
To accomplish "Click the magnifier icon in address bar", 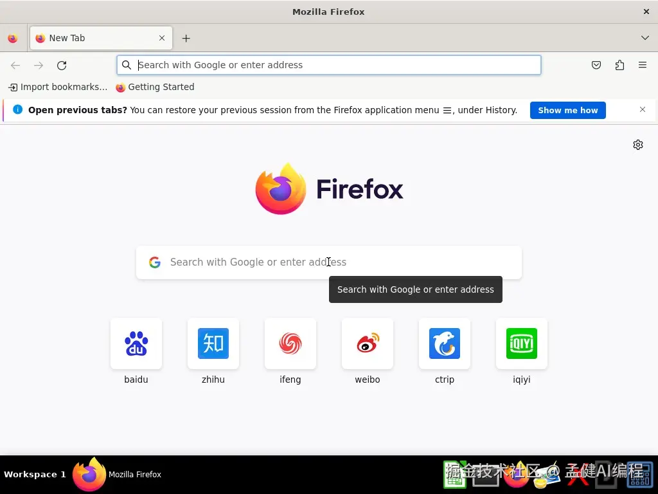I will pos(127,65).
